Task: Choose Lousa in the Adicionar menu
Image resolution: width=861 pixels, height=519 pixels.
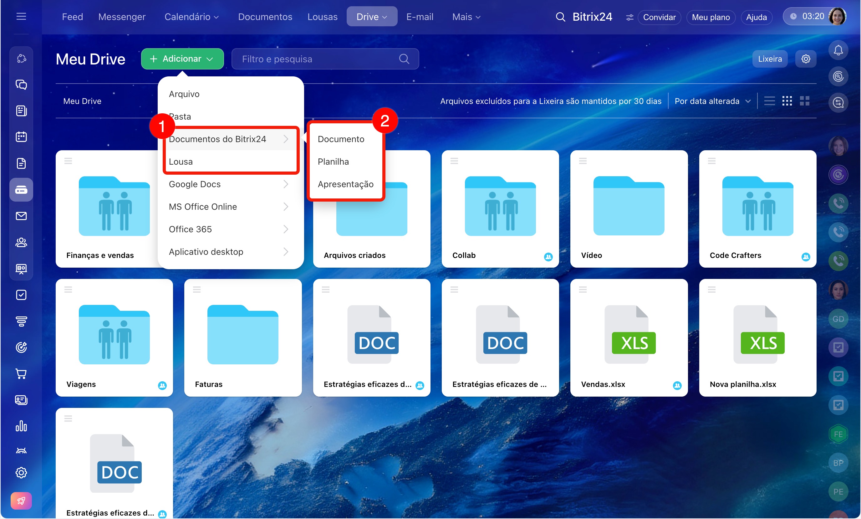Action: pyautogui.click(x=181, y=162)
